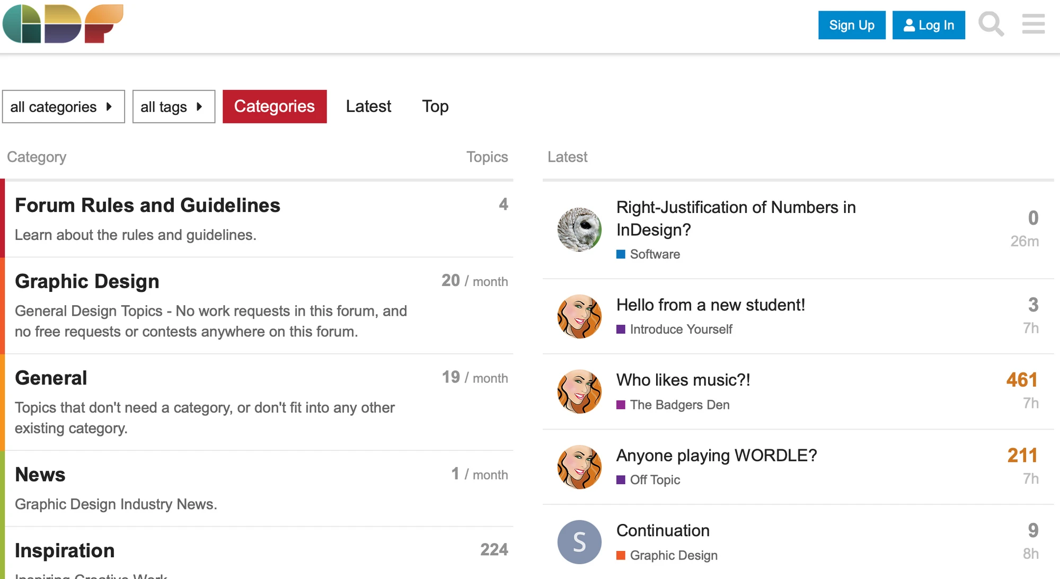Image resolution: width=1060 pixels, height=579 pixels.
Task: Open the Graphic Design category
Action: pyautogui.click(x=87, y=281)
